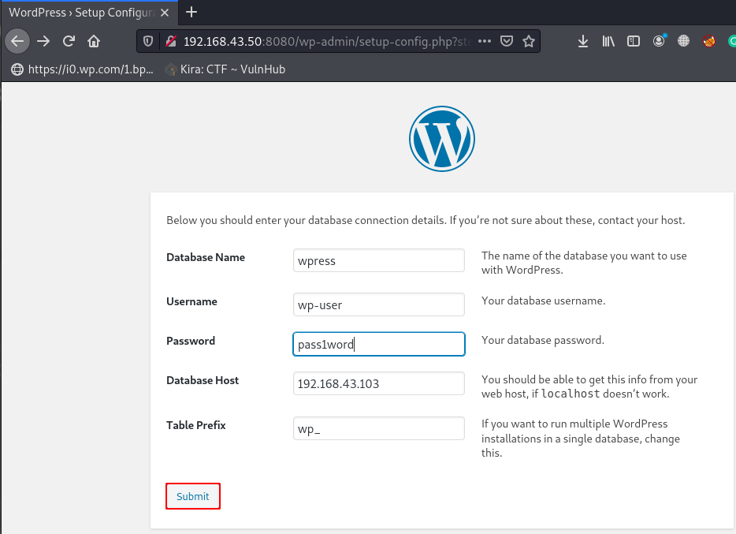736x534 pixels.
Task: Click the 'Your database password.' hint
Action: point(543,340)
